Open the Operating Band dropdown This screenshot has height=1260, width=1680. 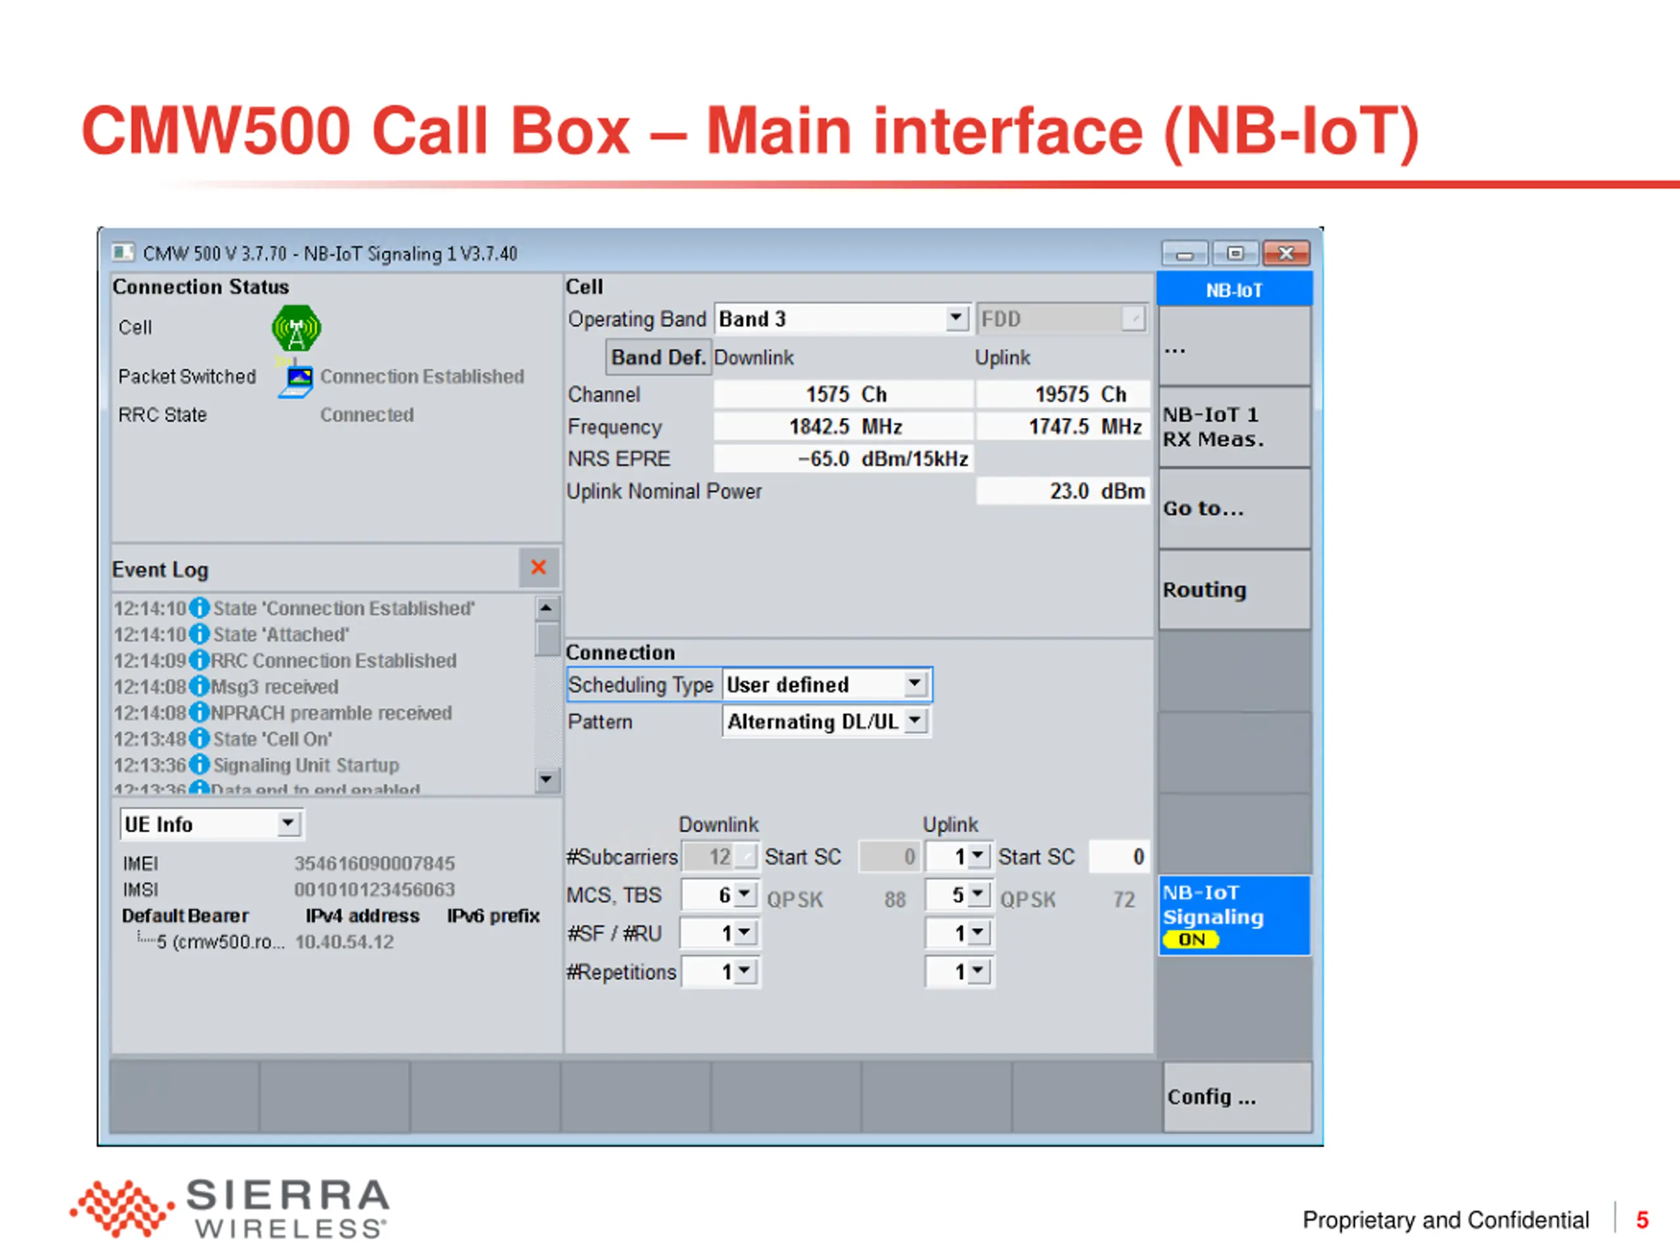(x=956, y=318)
